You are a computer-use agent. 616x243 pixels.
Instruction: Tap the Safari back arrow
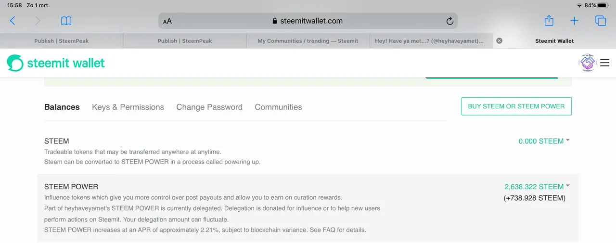point(13,21)
